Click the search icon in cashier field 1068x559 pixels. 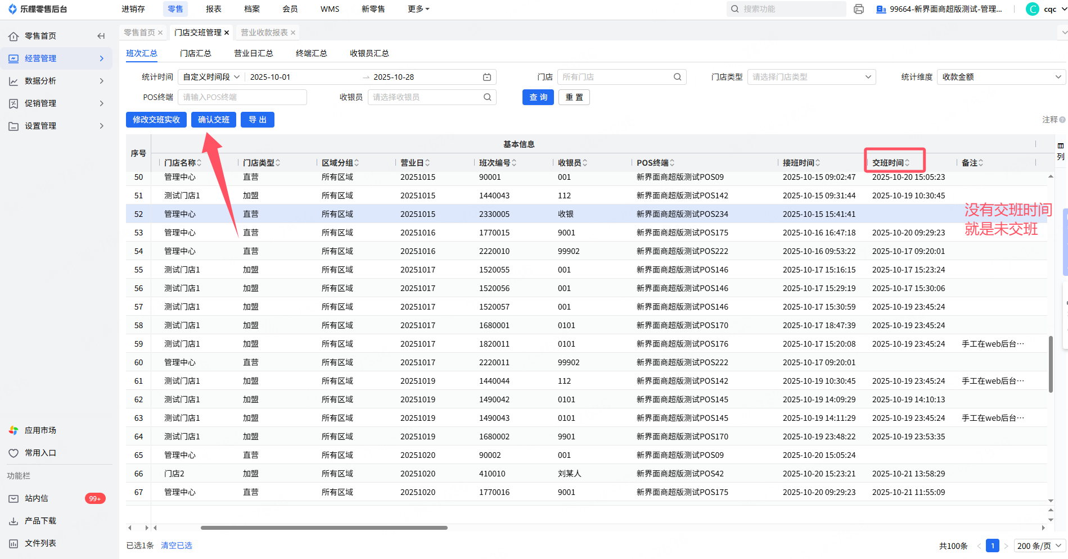(x=487, y=97)
